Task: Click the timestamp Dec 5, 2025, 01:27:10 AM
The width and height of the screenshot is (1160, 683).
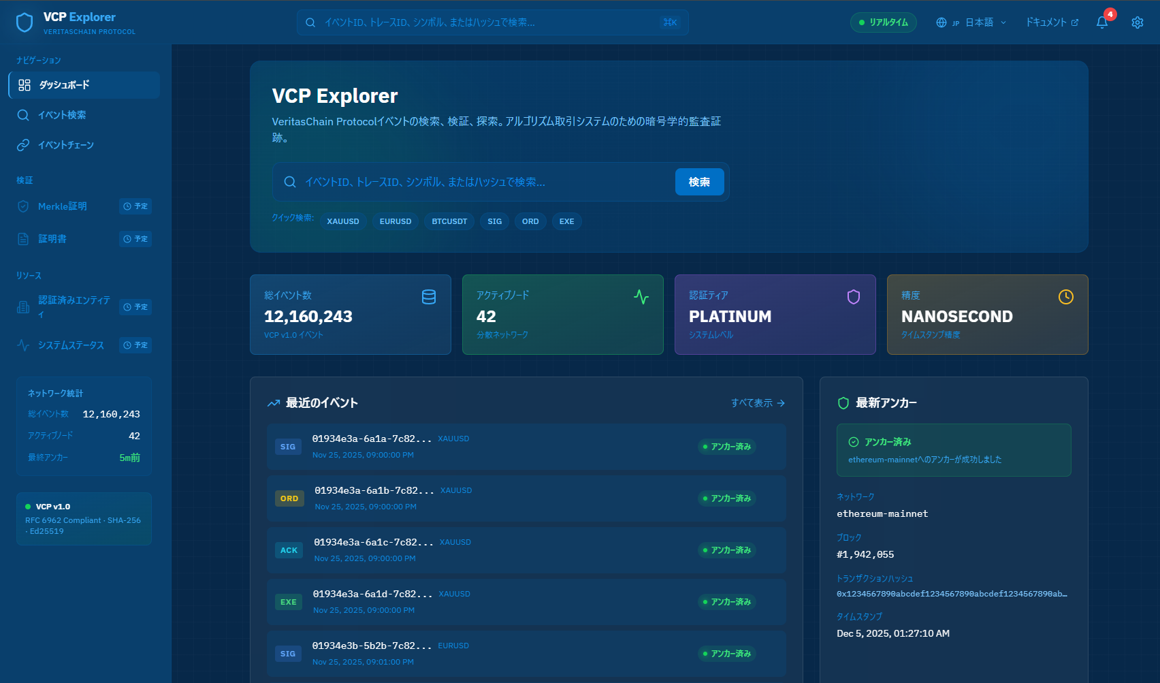Action: [x=893, y=633]
